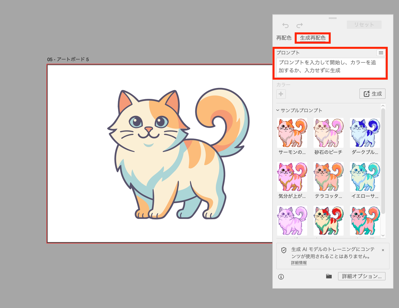This screenshot has height=308, width=399.
Task: Choose the テラコッタ... sample thumbnail
Action: tap(329, 177)
